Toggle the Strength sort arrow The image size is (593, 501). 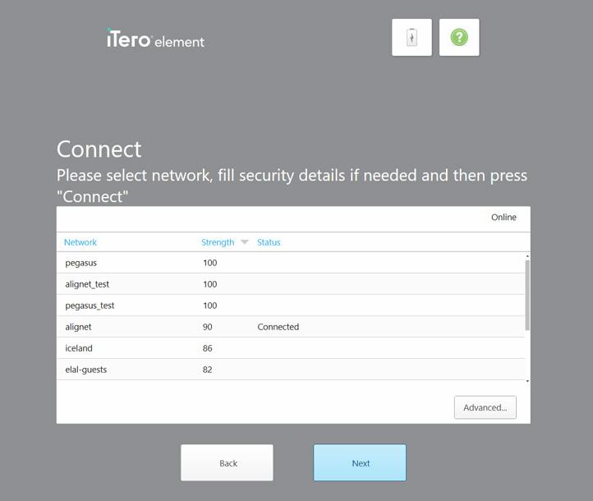(245, 242)
